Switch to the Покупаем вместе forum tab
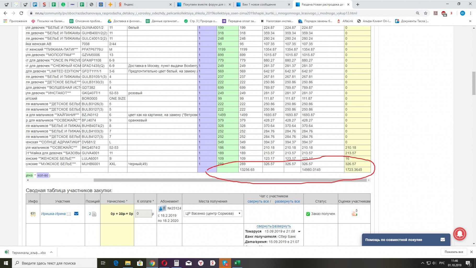This screenshot has width=476, height=268. pyautogui.click(x=205, y=4)
